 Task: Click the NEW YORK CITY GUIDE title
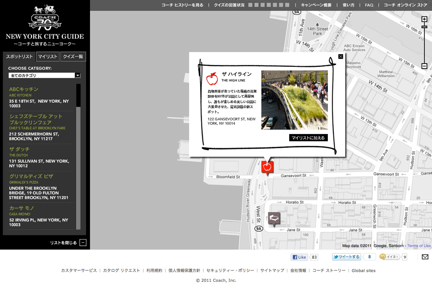point(45,36)
